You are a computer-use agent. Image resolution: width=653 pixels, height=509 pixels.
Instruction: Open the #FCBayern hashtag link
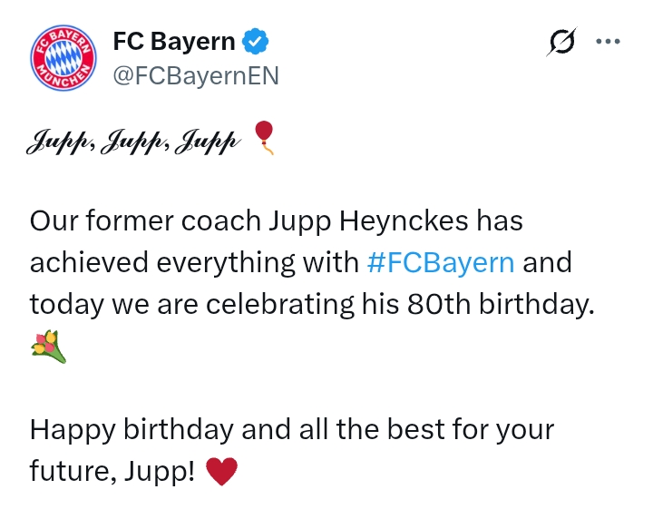pyautogui.click(x=442, y=263)
